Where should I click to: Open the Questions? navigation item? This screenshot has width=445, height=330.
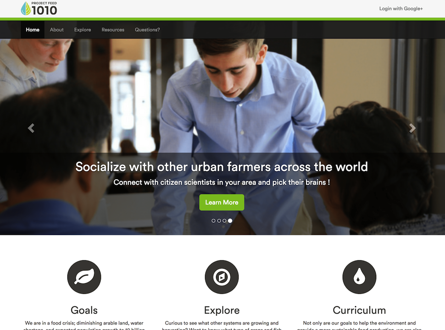(147, 30)
